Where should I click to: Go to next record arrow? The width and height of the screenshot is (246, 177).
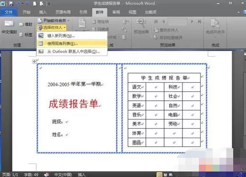click(x=192, y=21)
